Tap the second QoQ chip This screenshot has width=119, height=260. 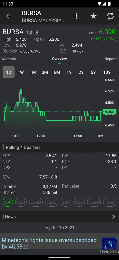click(79, 202)
